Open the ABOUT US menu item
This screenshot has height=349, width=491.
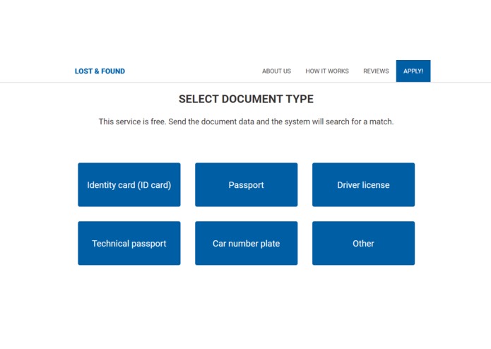[x=276, y=71]
